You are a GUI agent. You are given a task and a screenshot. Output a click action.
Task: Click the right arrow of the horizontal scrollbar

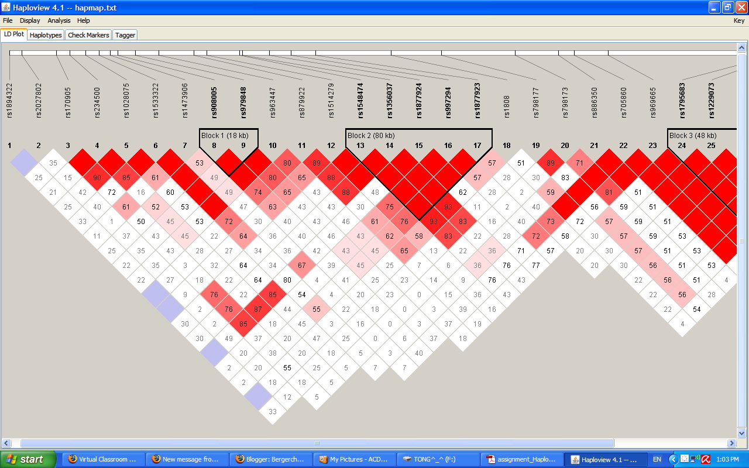(733, 443)
